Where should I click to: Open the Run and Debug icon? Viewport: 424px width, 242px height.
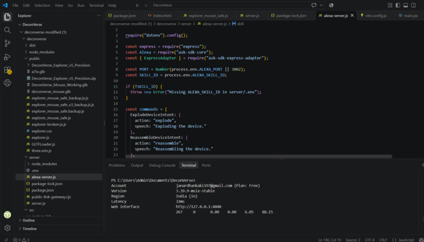(x=7, y=56)
